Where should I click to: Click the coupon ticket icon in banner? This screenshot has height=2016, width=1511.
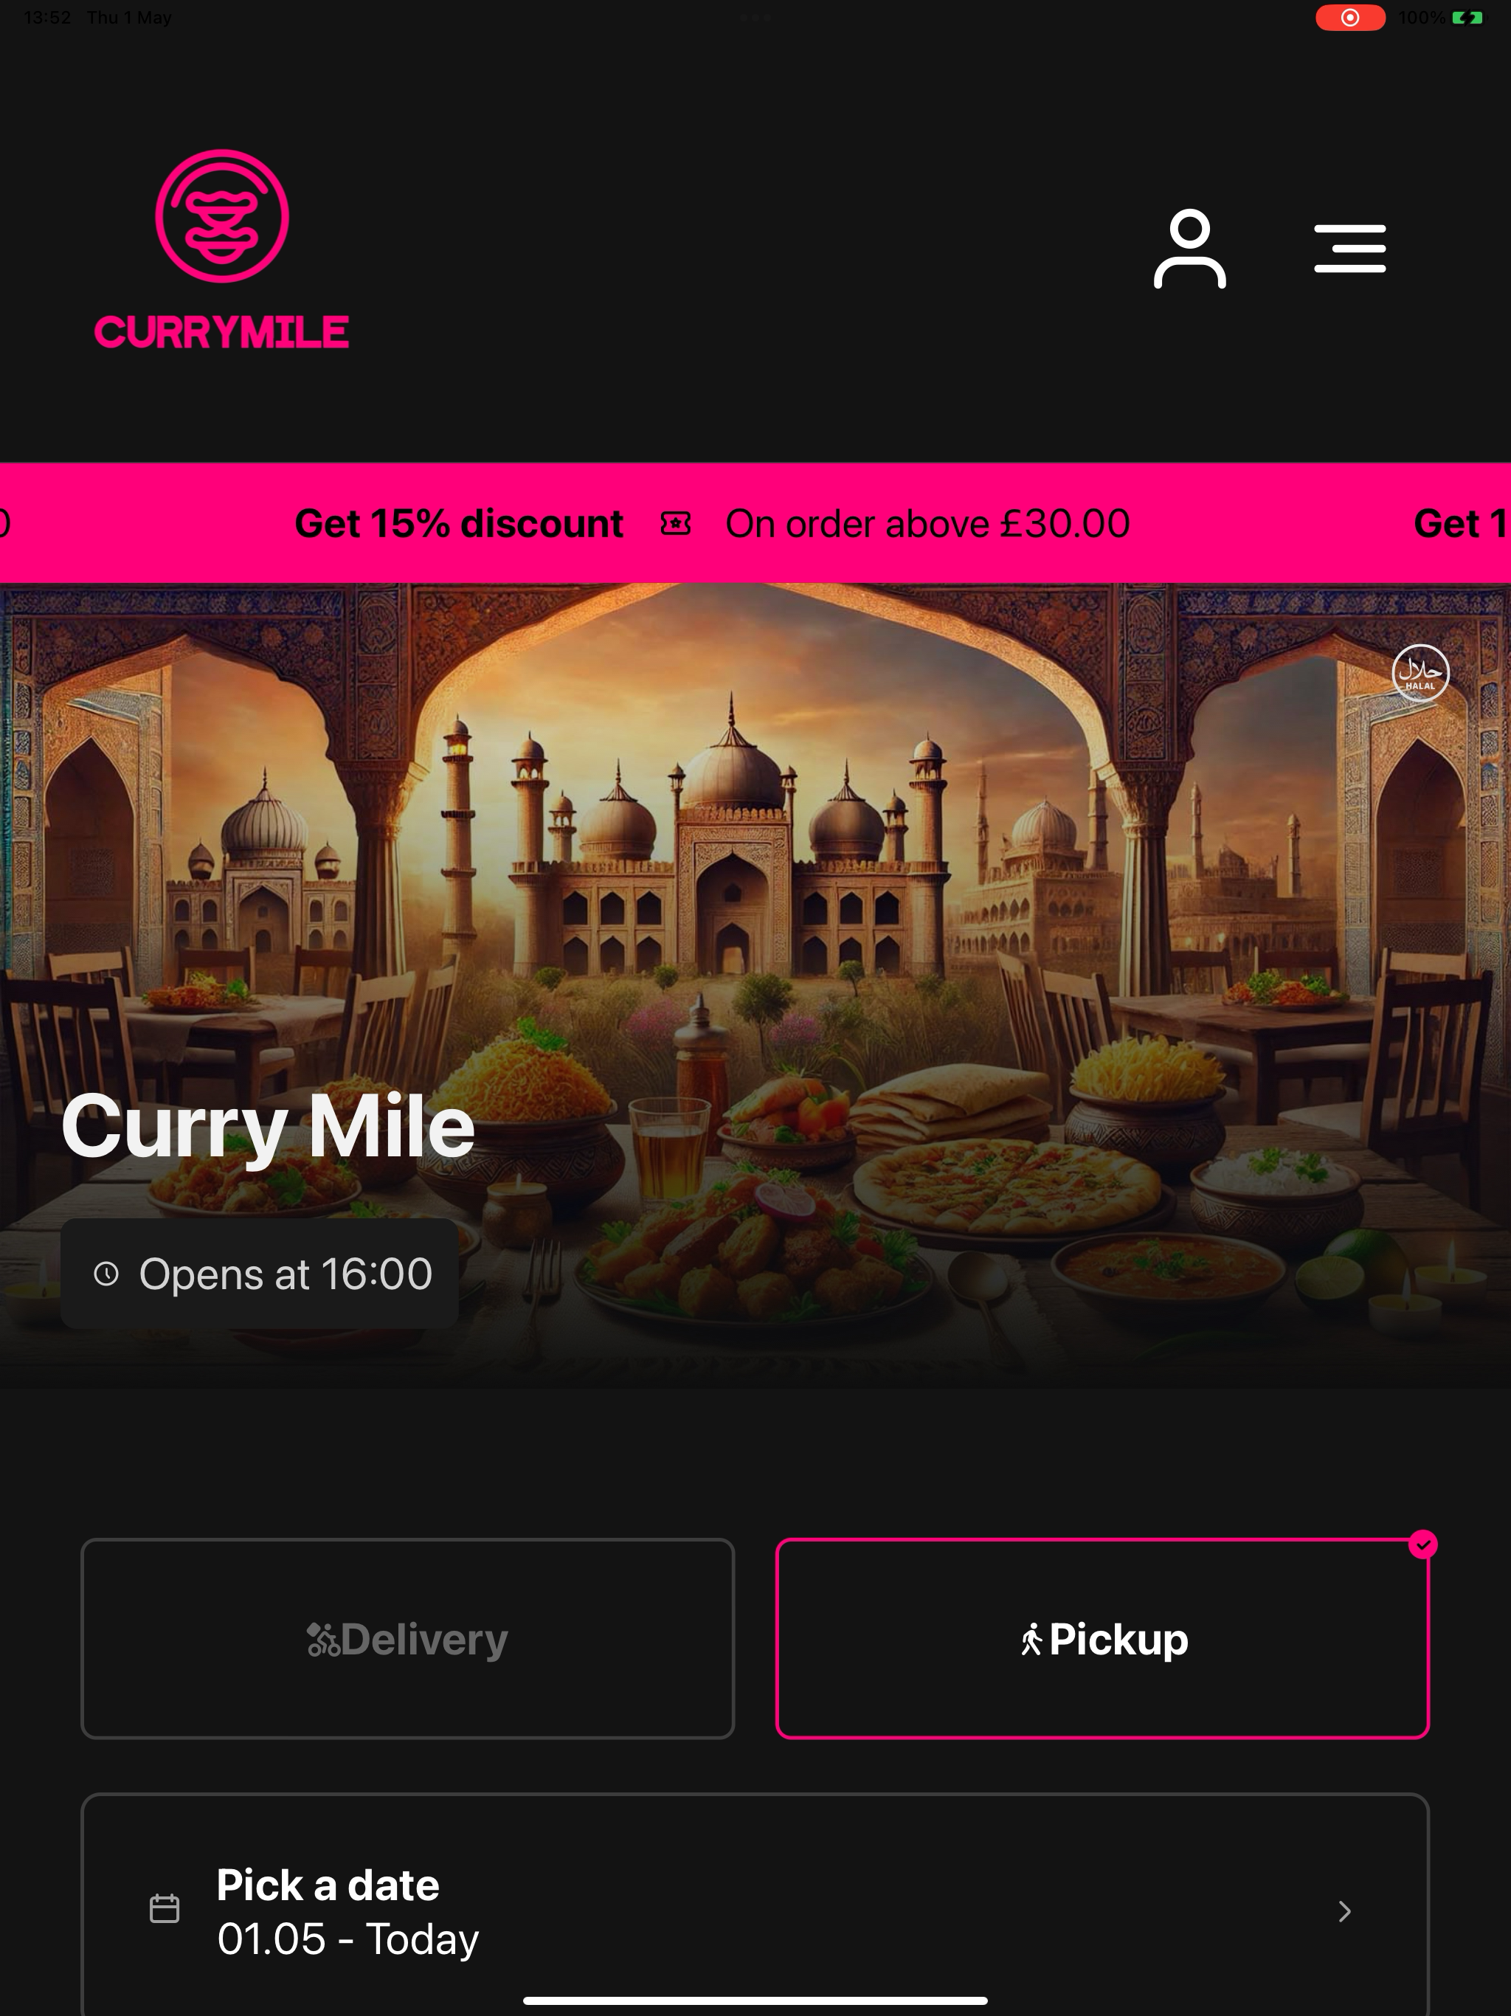(x=675, y=523)
